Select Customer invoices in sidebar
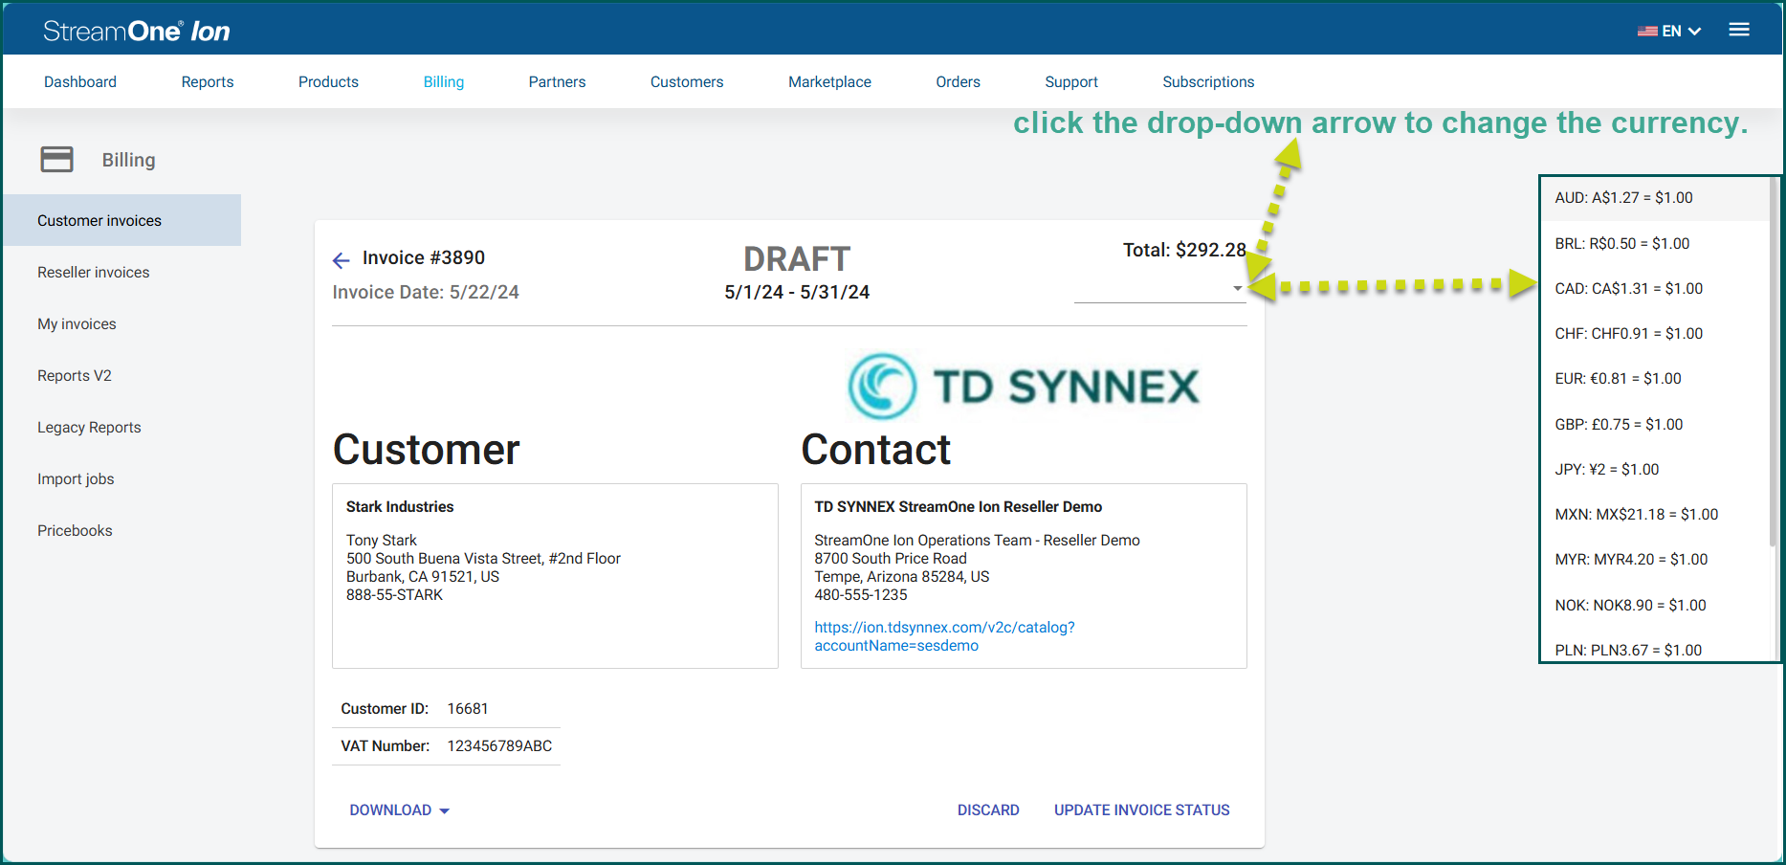The height and width of the screenshot is (865, 1786). (x=121, y=220)
